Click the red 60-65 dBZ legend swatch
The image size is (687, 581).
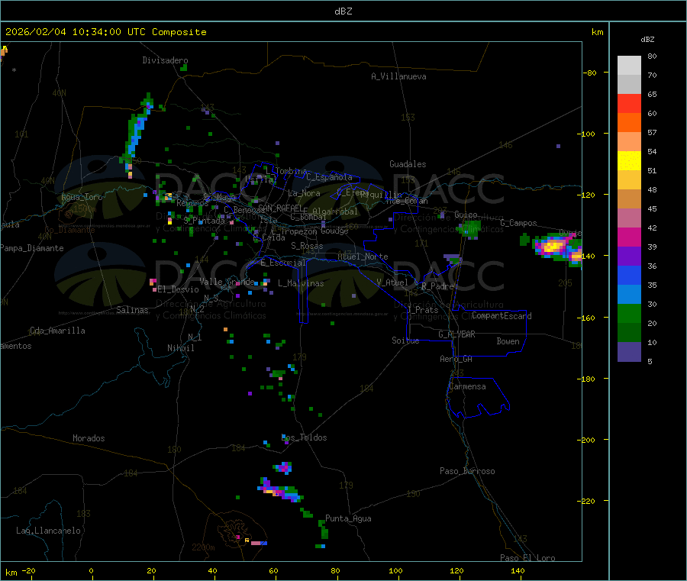pos(629,103)
